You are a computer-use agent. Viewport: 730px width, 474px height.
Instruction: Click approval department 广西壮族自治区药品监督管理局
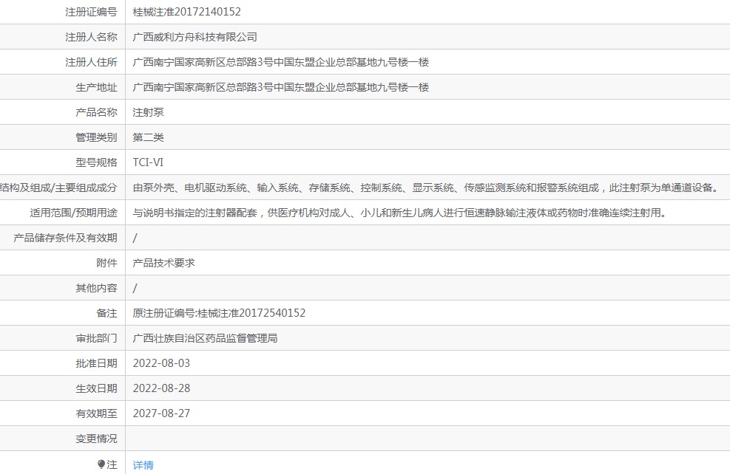(205, 338)
